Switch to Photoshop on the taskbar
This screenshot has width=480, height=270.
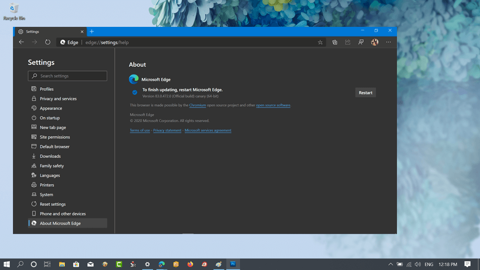233,264
